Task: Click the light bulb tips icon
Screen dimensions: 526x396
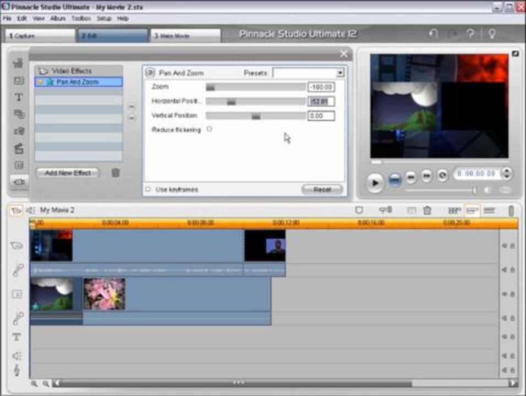Action: coord(492,34)
